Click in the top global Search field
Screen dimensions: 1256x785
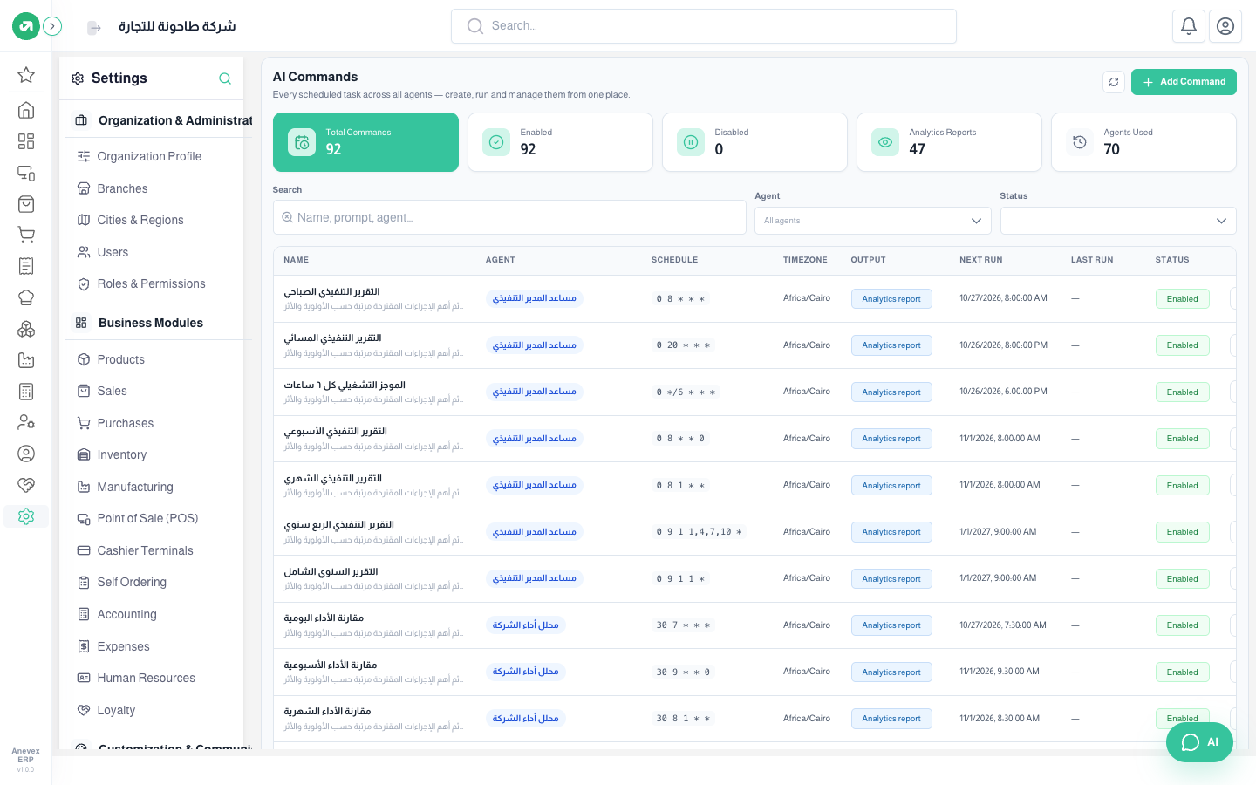tap(704, 26)
